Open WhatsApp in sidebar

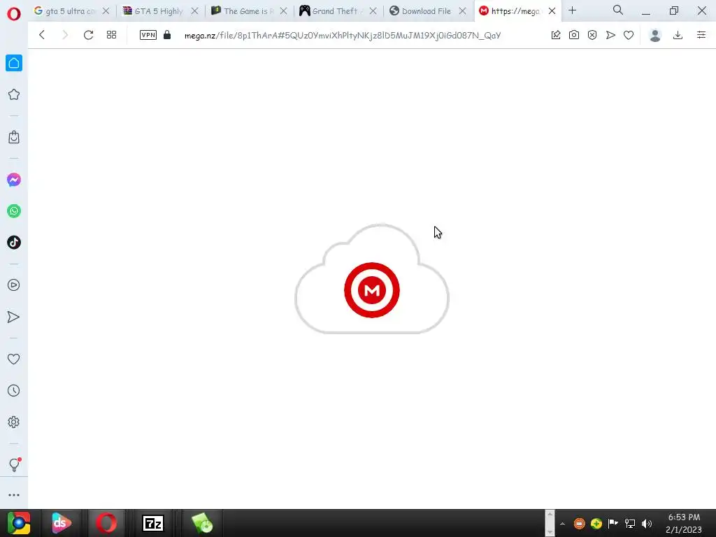tap(14, 211)
